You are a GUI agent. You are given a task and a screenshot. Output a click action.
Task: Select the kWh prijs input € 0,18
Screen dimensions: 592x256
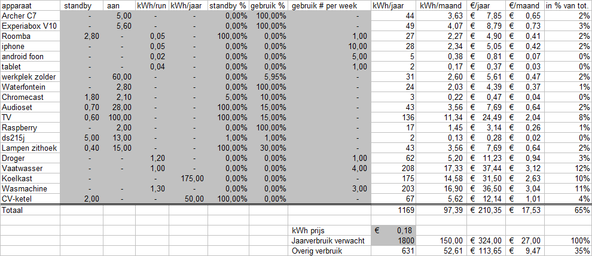tap(394, 230)
